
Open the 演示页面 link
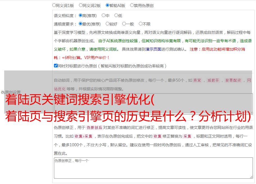153,49
